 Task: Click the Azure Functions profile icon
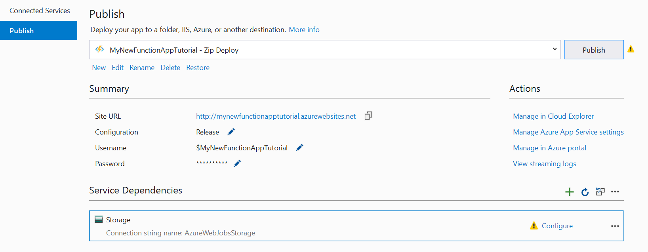(x=100, y=49)
